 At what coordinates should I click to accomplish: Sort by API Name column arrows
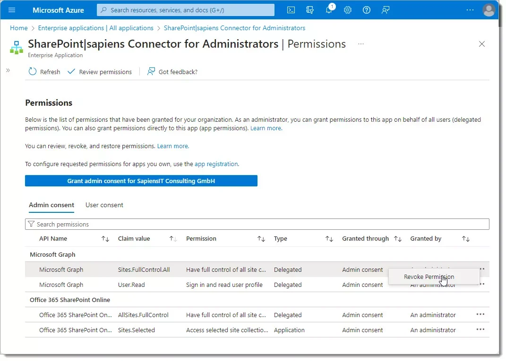tap(105, 239)
